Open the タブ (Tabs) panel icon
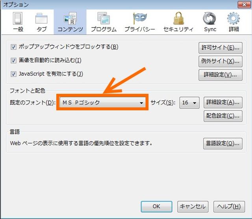252x219 pixels. [x=41, y=22]
